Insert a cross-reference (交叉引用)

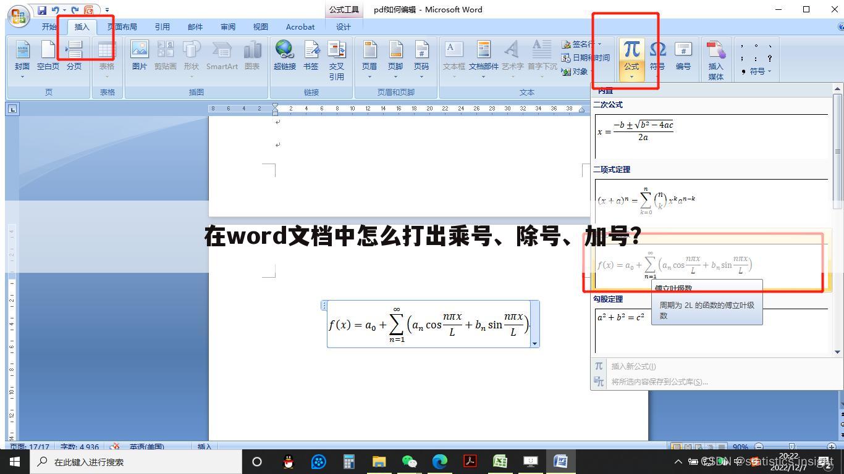[x=337, y=59]
